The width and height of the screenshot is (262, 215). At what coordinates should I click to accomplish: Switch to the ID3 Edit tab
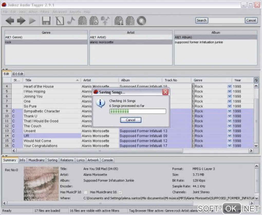18,74
